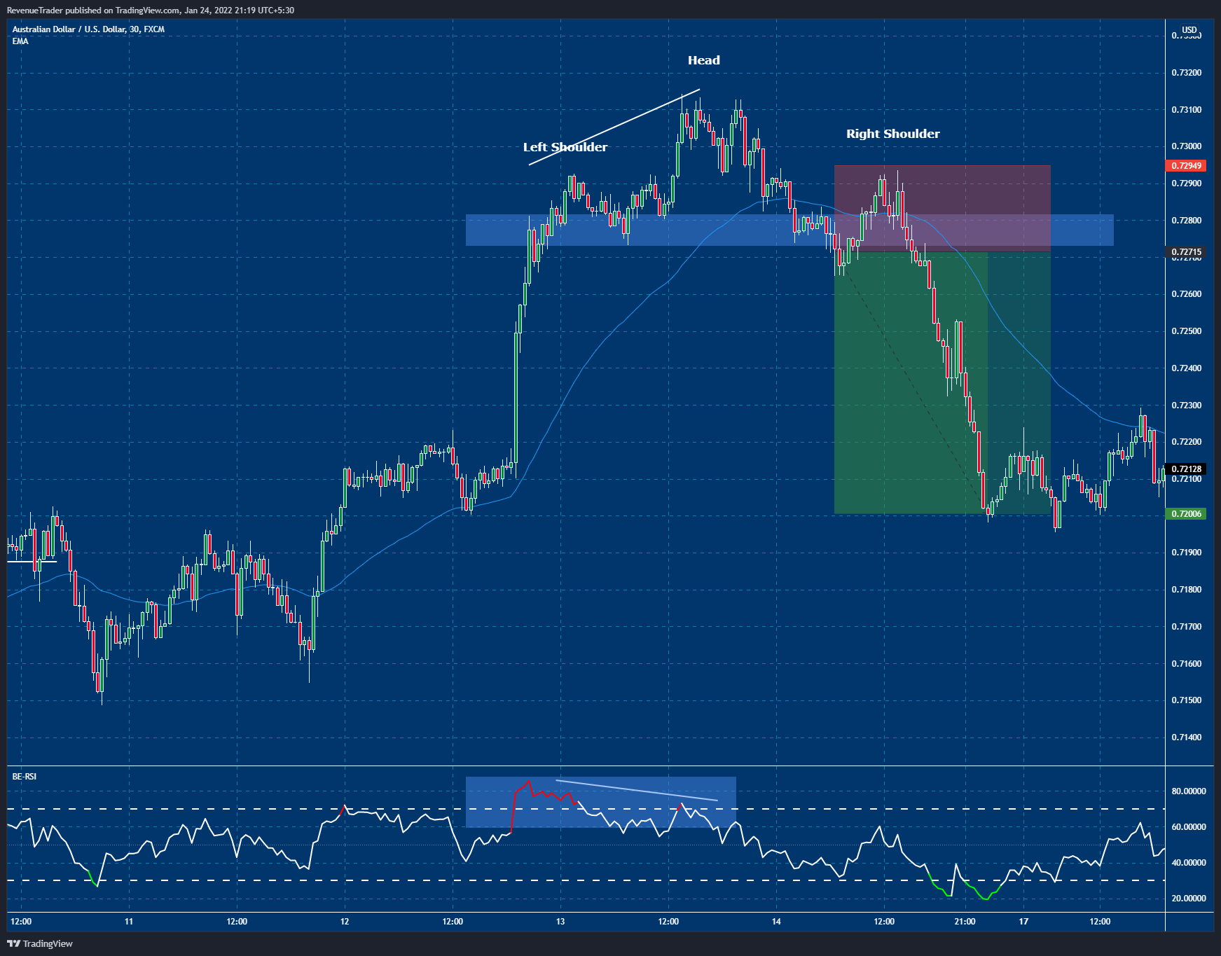Click the '14' date label on time axis
1221x956 pixels.
776,922
